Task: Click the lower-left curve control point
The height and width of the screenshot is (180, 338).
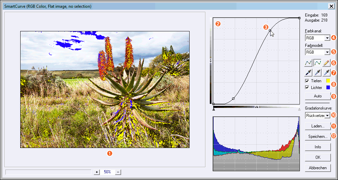Action: 233,98
